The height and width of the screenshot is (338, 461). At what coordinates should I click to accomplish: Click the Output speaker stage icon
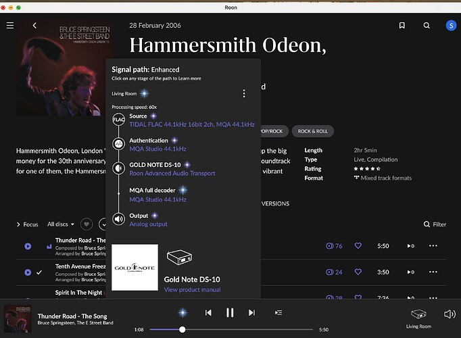pyautogui.click(x=118, y=219)
